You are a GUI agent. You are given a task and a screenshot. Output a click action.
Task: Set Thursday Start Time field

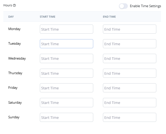point(66,73)
